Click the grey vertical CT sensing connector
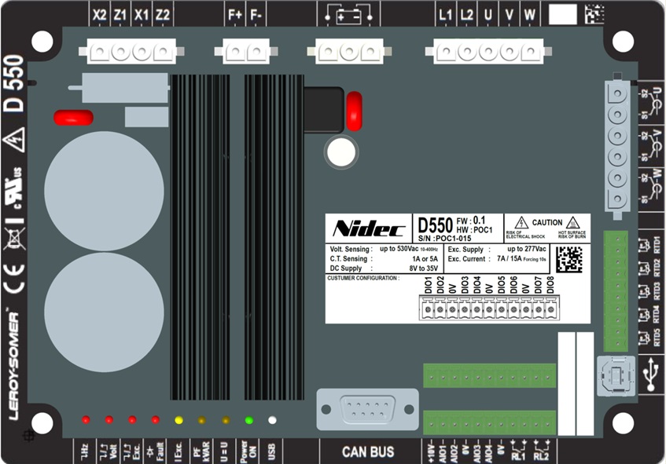The width and height of the screenshot is (666, 464). click(616, 146)
